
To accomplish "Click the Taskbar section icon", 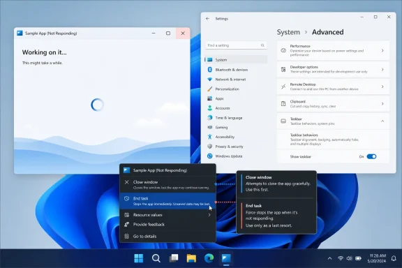I will click(x=283, y=121).
